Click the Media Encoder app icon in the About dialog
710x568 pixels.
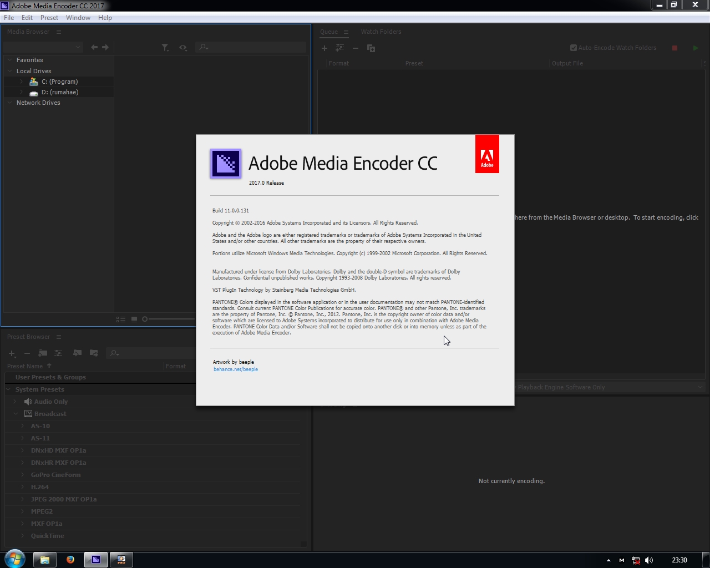(x=226, y=164)
